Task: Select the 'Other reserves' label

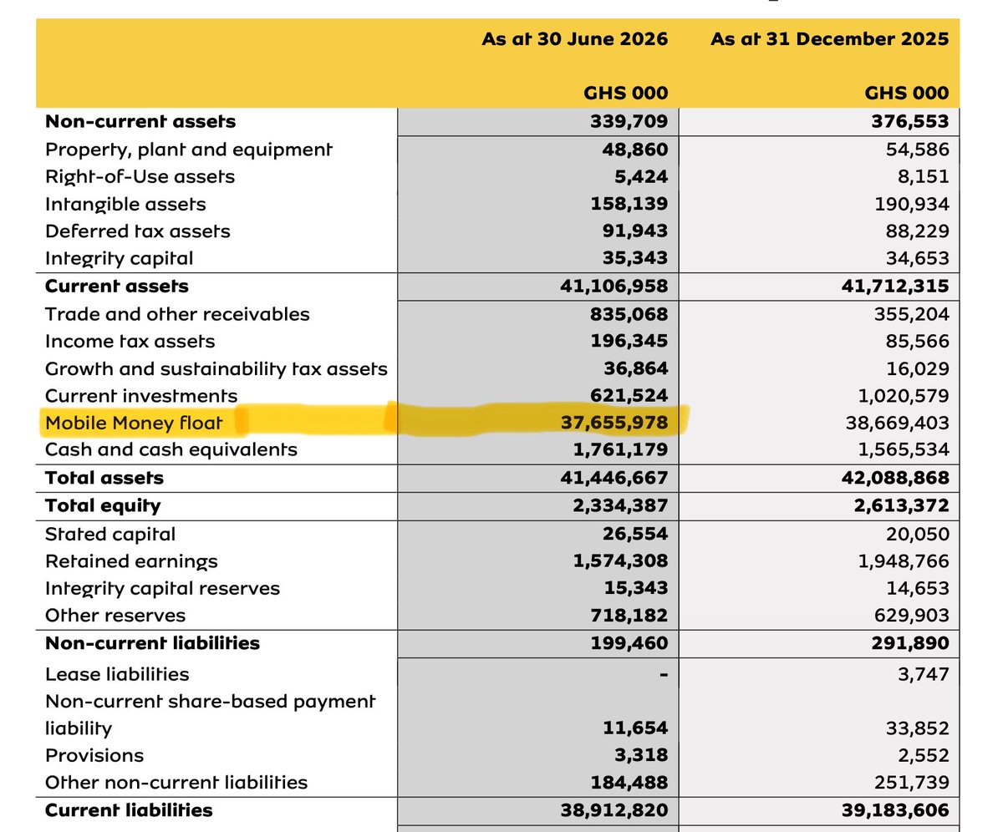Action: [x=115, y=616]
